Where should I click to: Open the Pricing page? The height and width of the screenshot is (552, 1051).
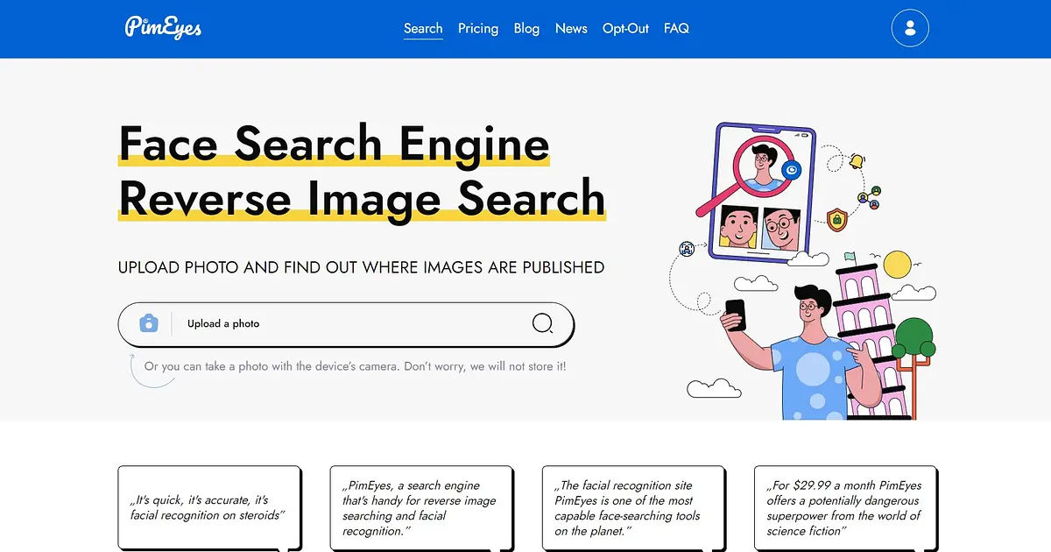(x=478, y=28)
